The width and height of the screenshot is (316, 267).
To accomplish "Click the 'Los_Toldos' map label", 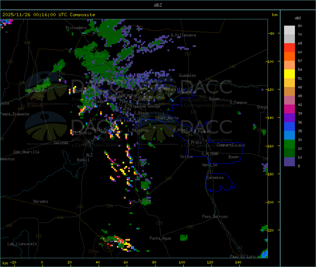I will (x=140, y=201).
